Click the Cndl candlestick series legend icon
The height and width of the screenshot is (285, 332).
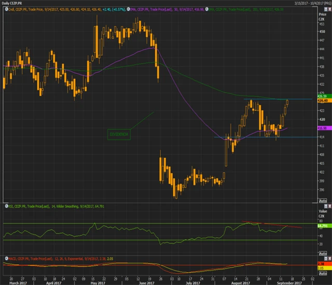[x=5, y=8]
